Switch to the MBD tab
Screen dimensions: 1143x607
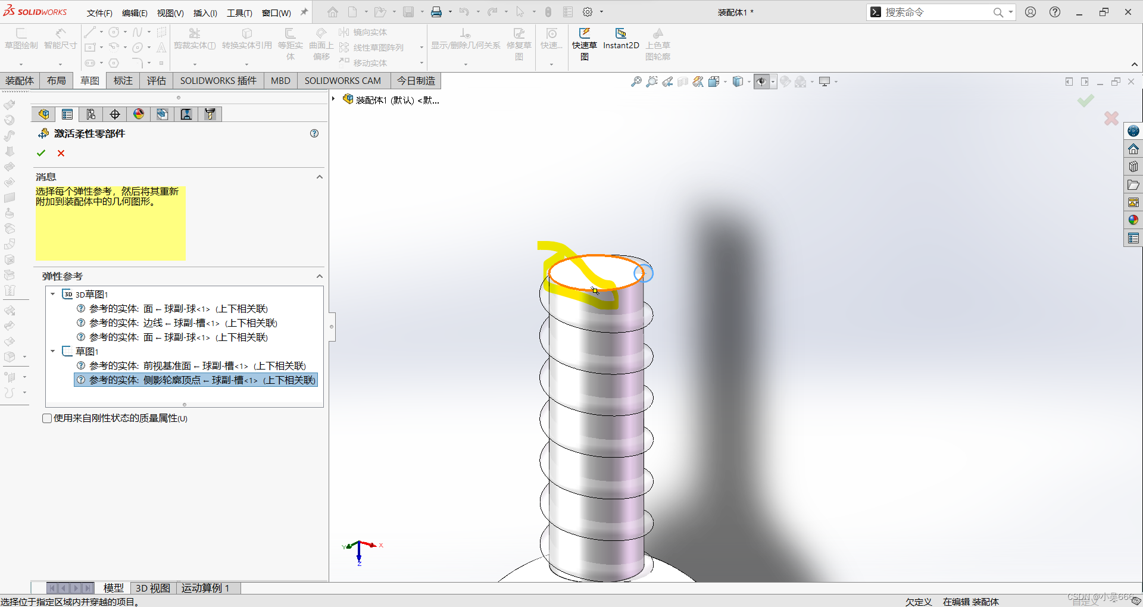click(x=280, y=80)
